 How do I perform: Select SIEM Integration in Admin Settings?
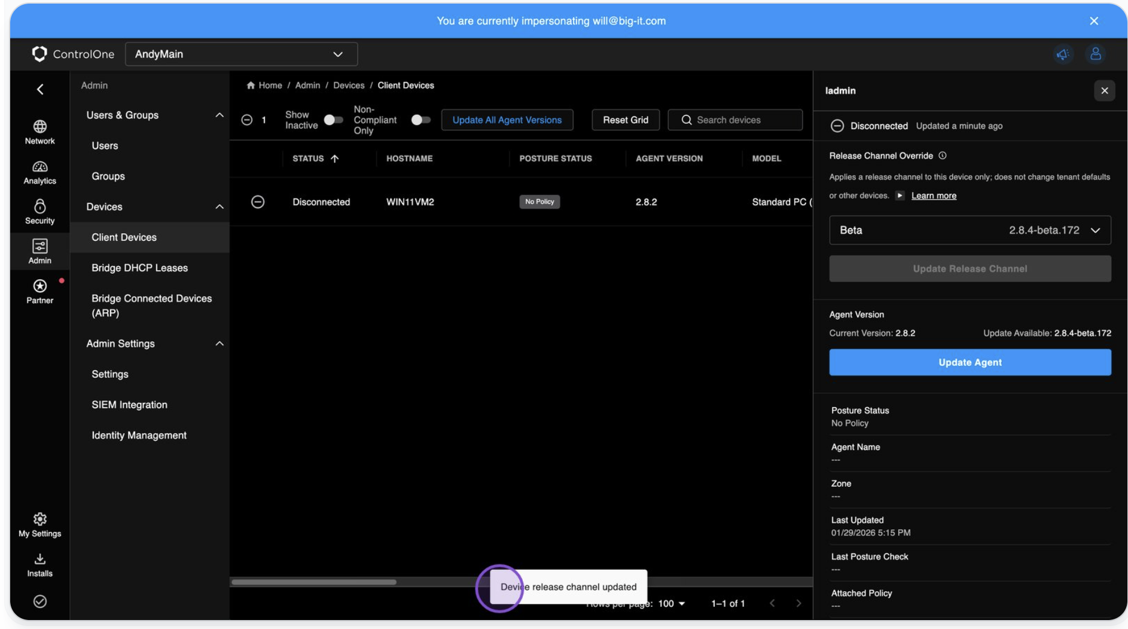[x=129, y=405]
